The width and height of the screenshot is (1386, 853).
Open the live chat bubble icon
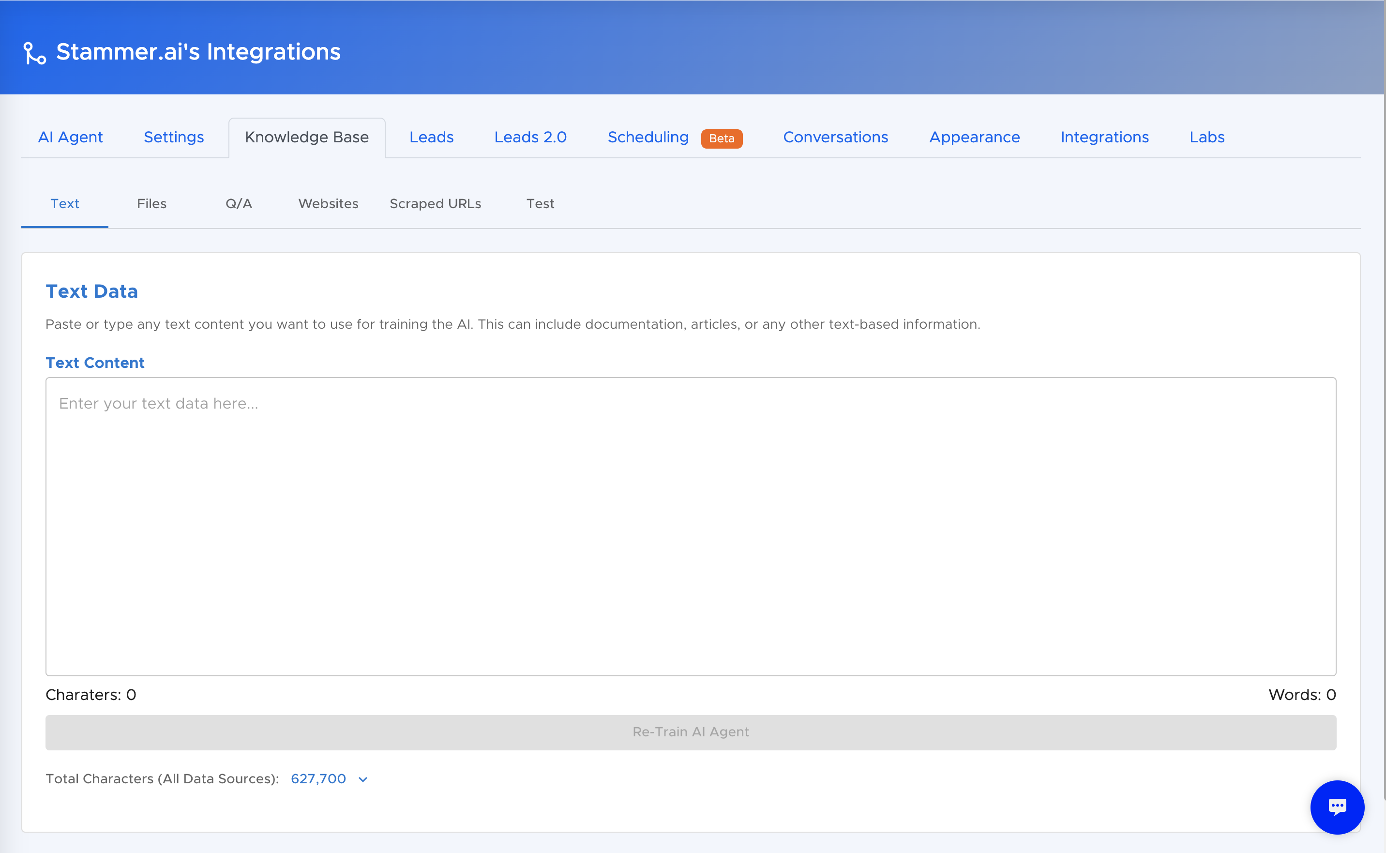point(1337,807)
